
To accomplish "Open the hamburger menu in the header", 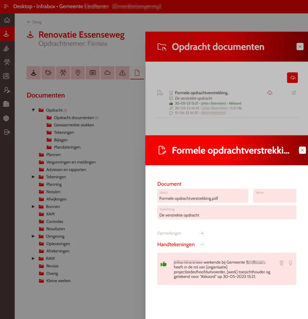I will point(6,6).
